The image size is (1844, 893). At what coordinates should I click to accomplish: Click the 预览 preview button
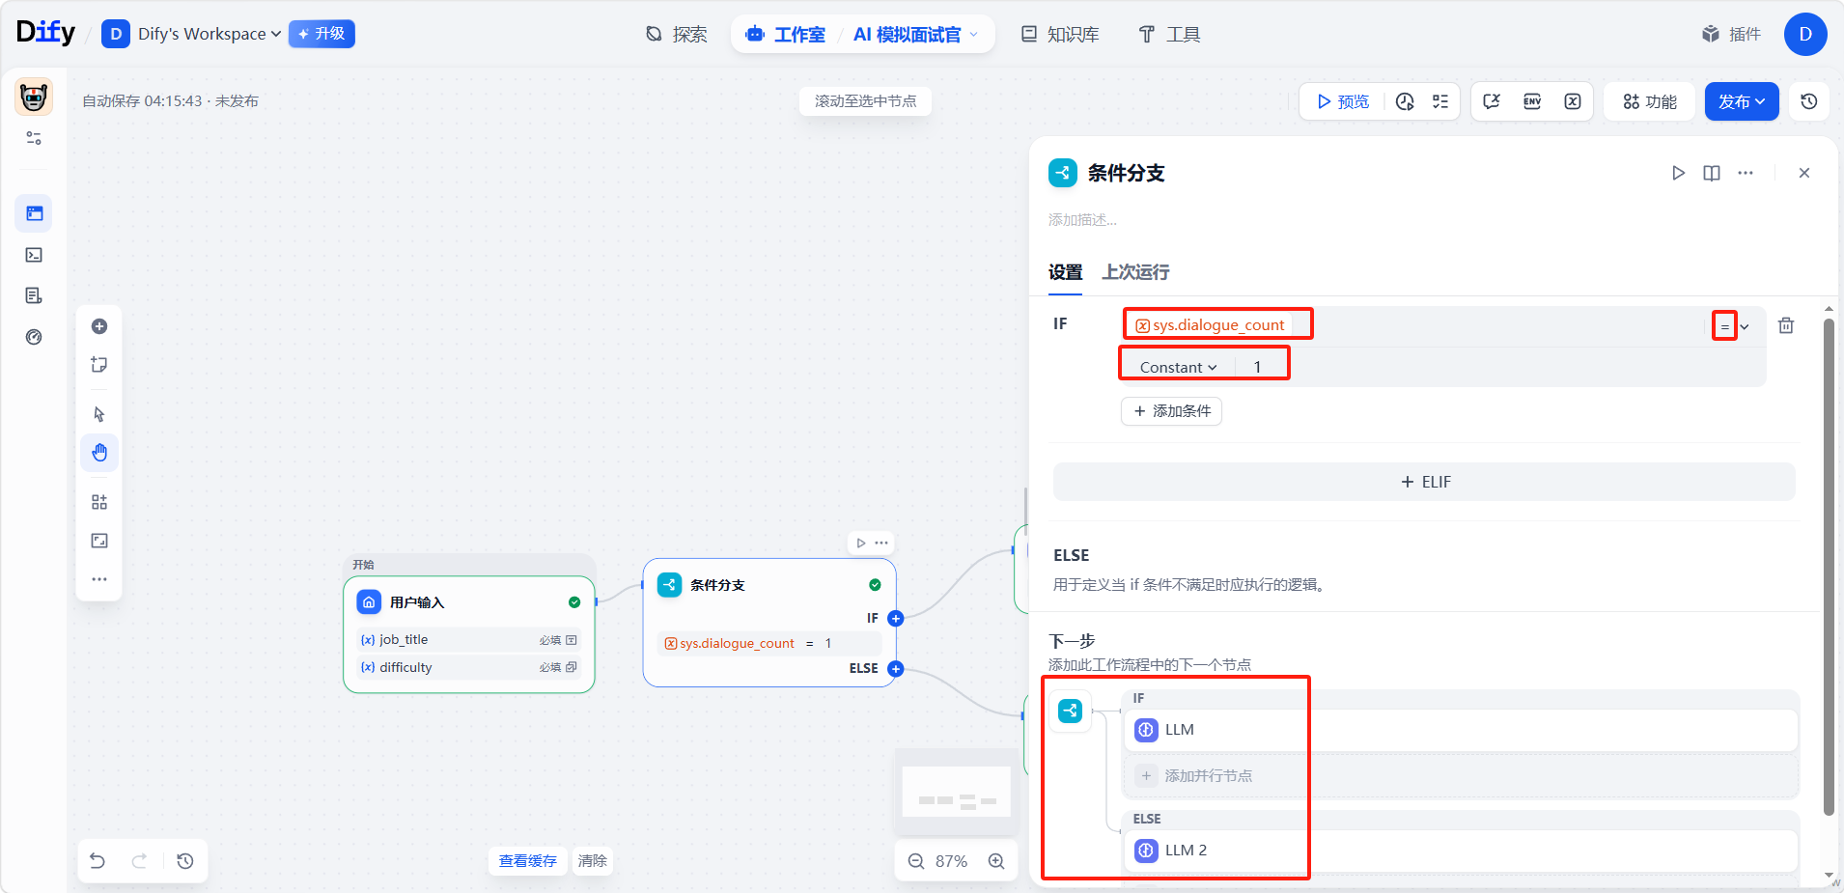pyautogui.click(x=1343, y=101)
